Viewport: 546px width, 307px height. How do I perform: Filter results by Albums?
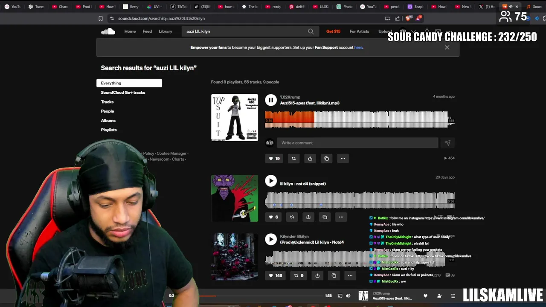click(108, 121)
